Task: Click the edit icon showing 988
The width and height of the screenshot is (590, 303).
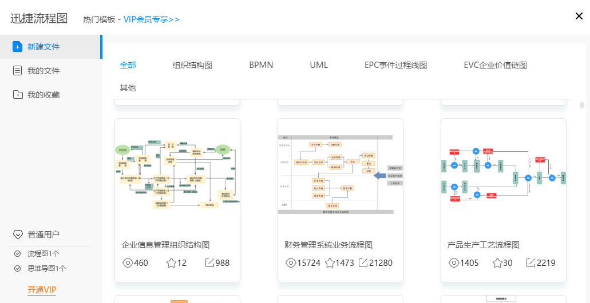Action: pyautogui.click(x=209, y=263)
